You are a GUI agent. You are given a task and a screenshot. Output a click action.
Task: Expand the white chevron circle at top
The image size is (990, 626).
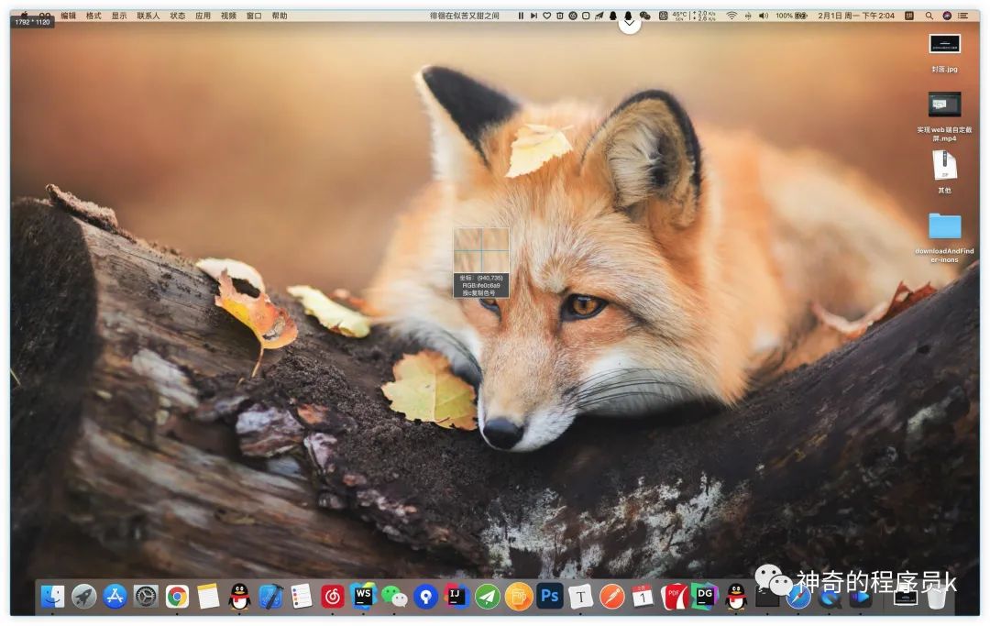(x=630, y=24)
